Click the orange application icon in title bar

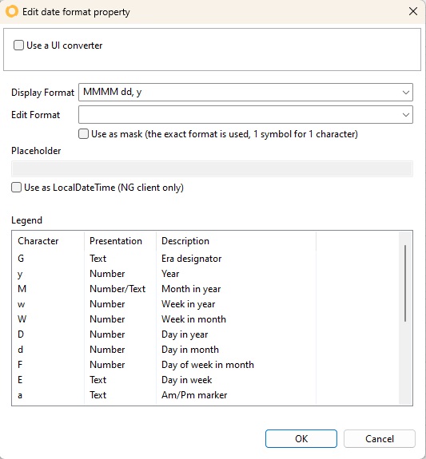pyautogui.click(x=12, y=12)
